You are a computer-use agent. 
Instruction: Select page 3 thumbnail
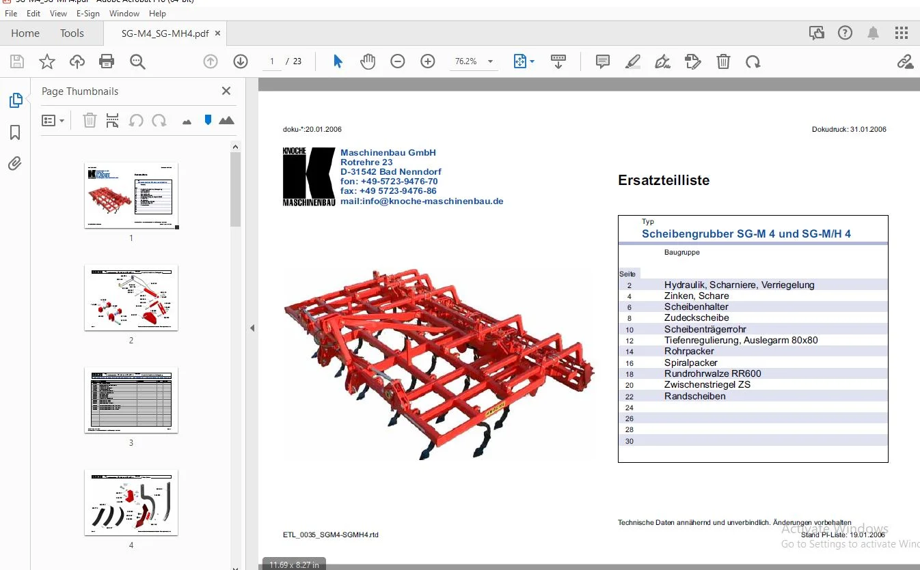[131, 400]
